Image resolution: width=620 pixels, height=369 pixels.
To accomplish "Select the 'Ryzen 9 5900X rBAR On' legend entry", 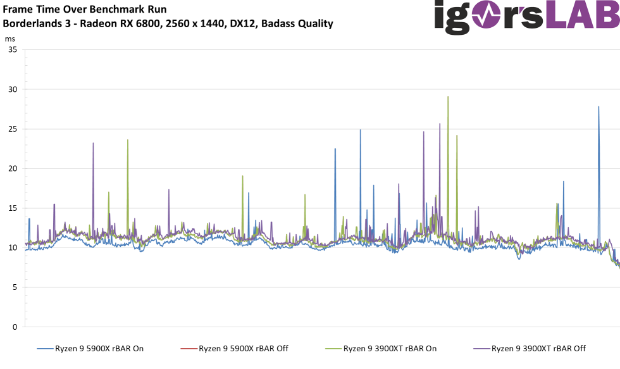I will 90,349.
